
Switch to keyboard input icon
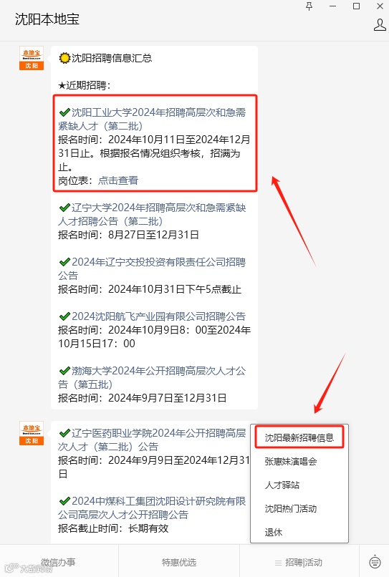(x=375, y=561)
